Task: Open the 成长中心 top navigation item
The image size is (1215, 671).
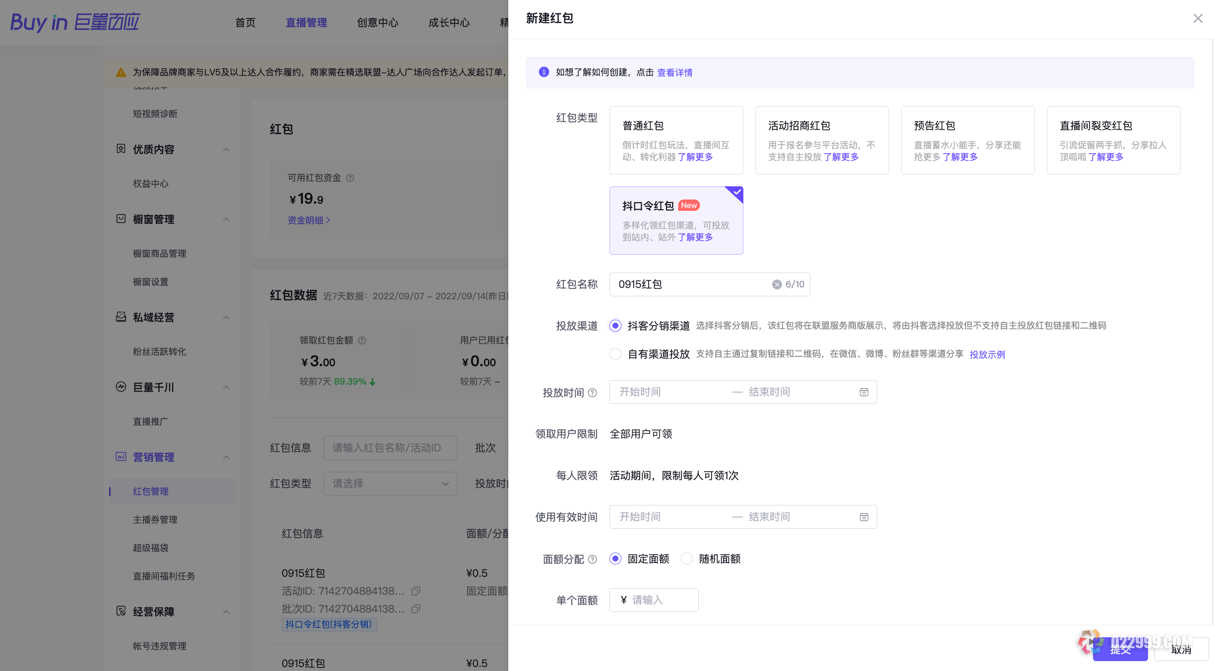Action: 449,22
